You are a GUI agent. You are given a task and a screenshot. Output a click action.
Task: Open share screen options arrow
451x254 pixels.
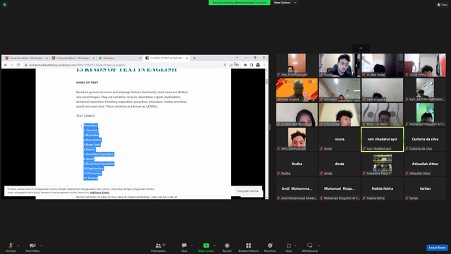(215, 246)
